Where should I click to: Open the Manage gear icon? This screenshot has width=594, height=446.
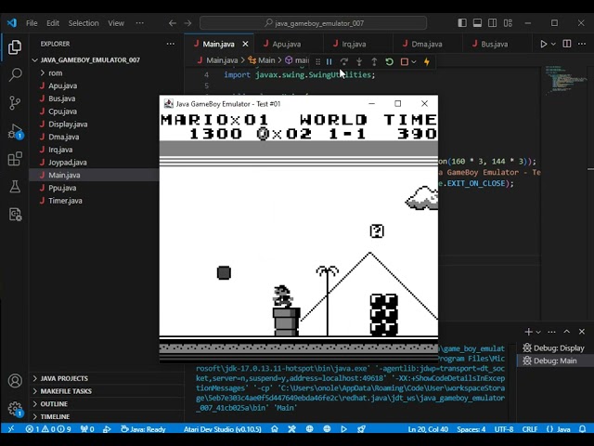pyautogui.click(x=15, y=409)
